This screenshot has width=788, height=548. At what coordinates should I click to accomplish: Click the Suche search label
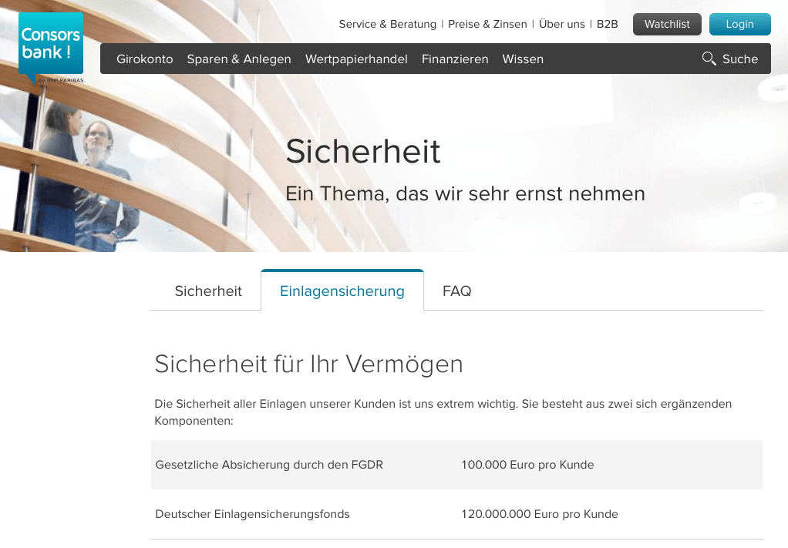739,59
